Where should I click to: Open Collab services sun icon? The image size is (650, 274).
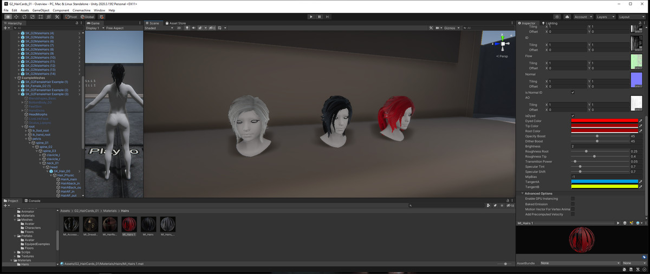coord(557,17)
